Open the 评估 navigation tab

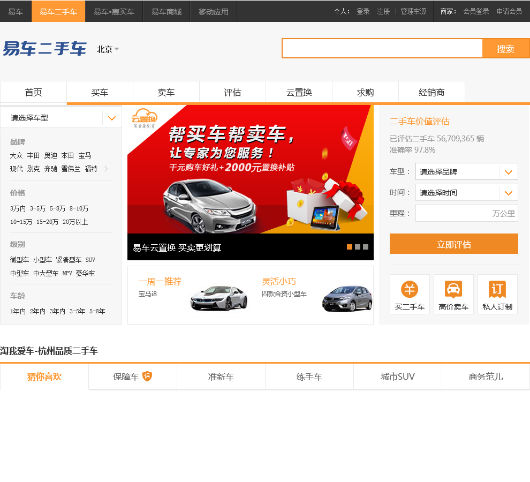232,92
